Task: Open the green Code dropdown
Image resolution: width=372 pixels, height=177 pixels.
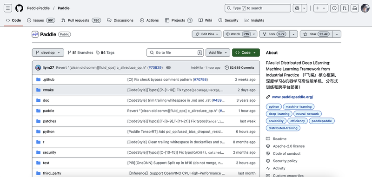Action: [x=246, y=52]
